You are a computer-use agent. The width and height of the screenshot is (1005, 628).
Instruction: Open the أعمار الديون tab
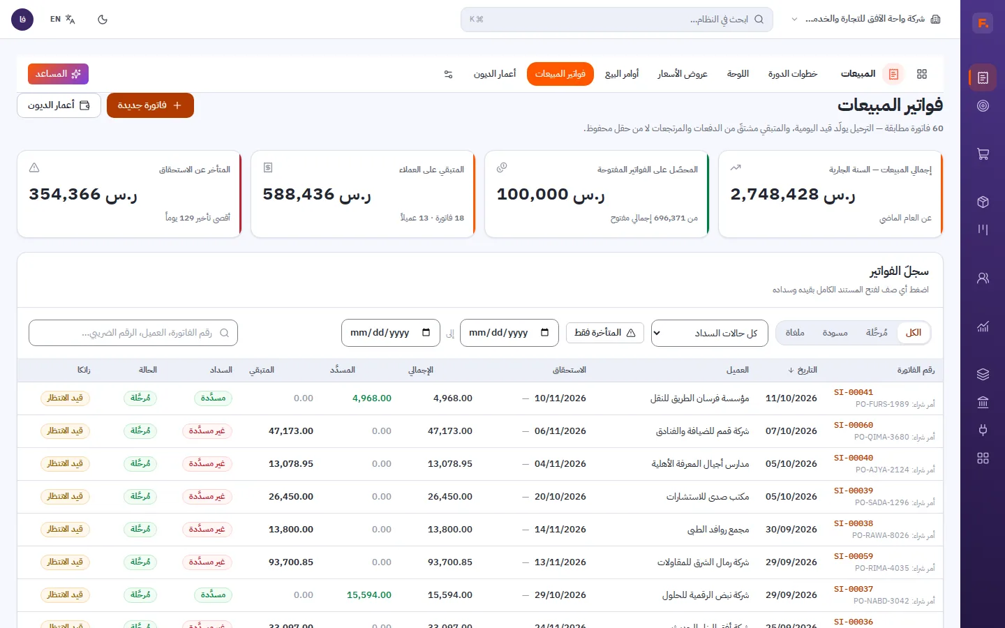click(495, 74)
